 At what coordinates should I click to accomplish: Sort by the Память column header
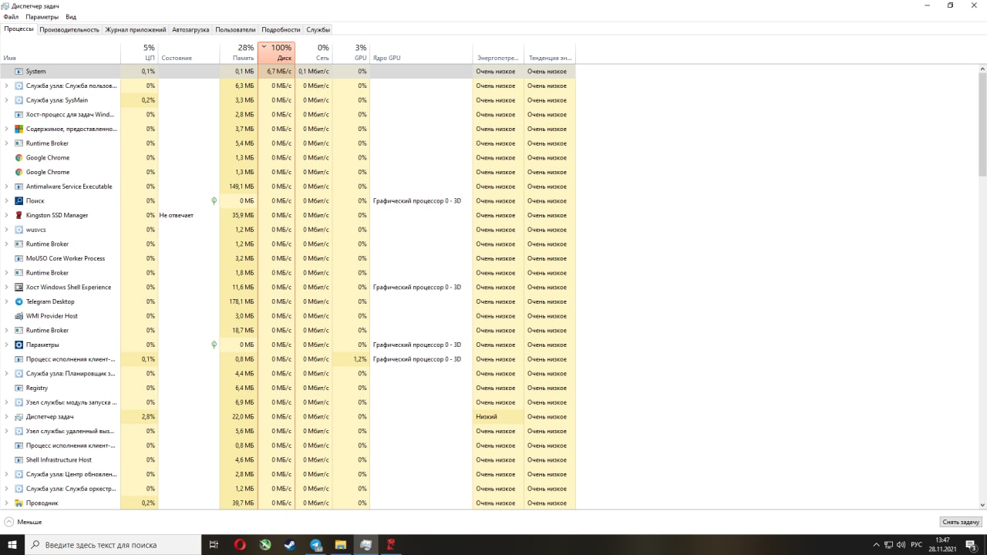tap(238, 52)
